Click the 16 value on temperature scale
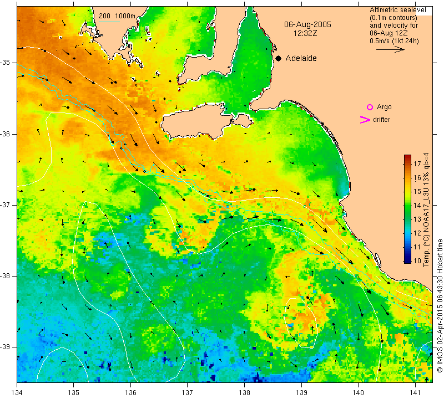 coord(417,177)
